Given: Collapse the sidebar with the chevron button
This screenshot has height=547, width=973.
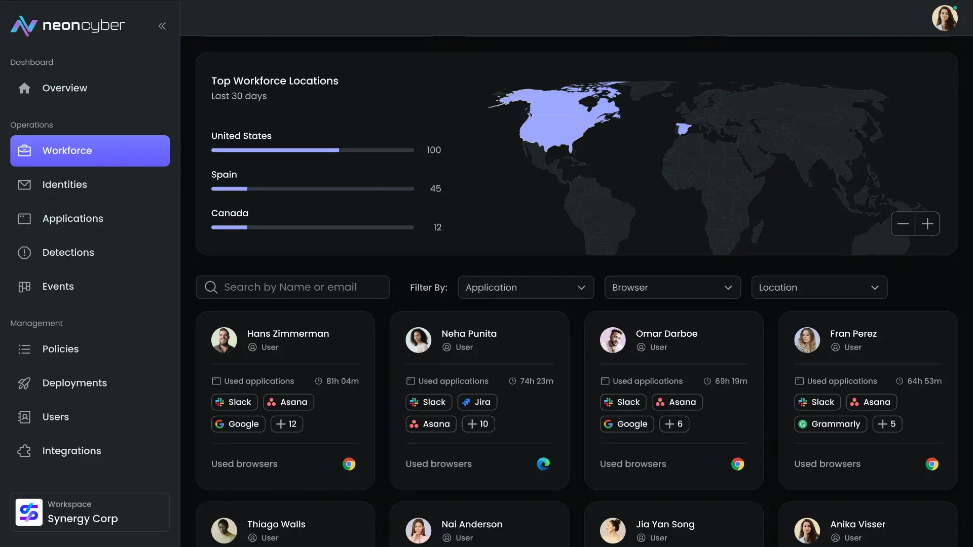Looking at the screenshot, I should pyautogui.click(x=162, y=26).
